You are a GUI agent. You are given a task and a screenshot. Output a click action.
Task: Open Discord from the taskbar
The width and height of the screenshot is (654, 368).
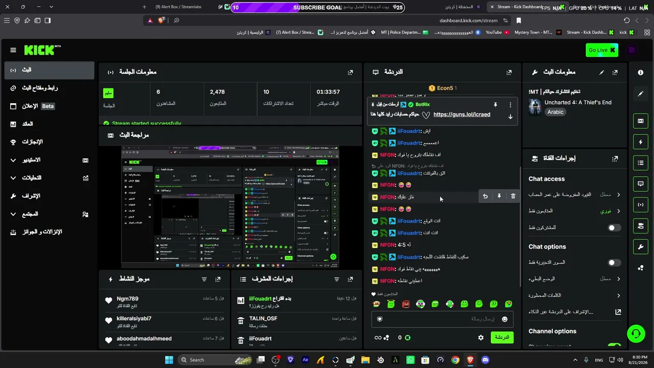[485, 360]
